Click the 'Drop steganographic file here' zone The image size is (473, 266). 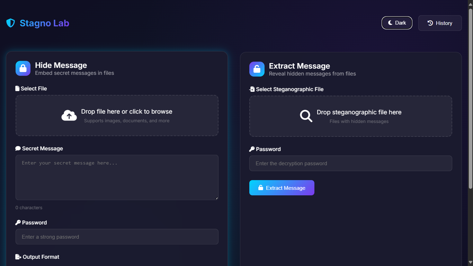coord(350,116)
